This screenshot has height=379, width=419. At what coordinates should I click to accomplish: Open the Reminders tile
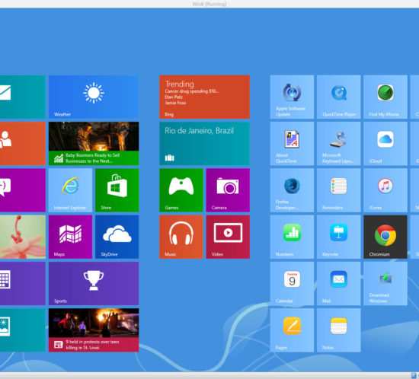[339, 190]
